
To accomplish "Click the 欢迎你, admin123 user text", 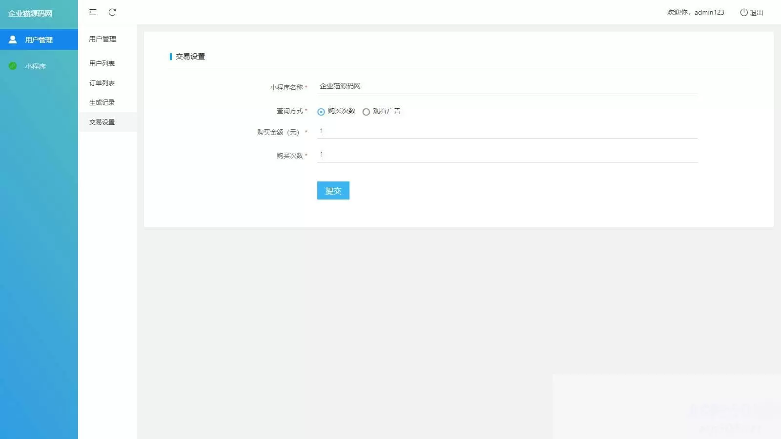I will point(696,12).
